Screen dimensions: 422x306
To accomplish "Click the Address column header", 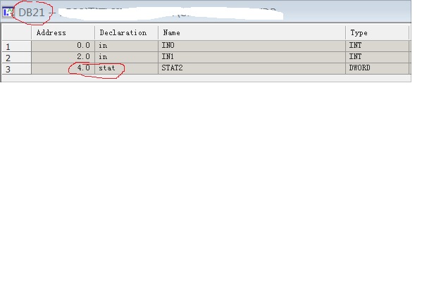I will click(63, 33).
